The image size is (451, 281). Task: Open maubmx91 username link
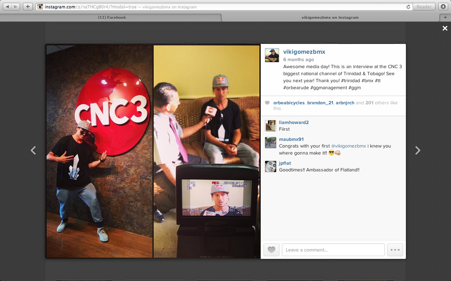pyautogui.click(x=291, y=139)
